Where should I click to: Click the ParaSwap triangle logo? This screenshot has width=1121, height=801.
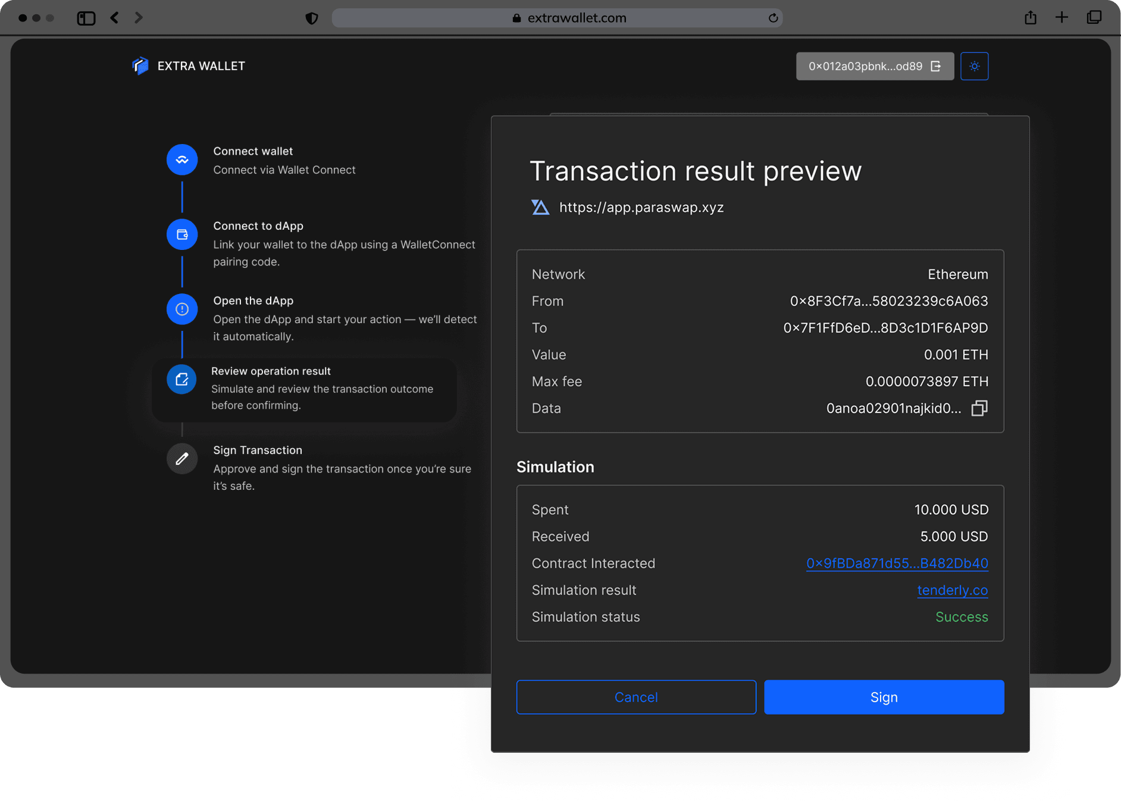(540, 208)
